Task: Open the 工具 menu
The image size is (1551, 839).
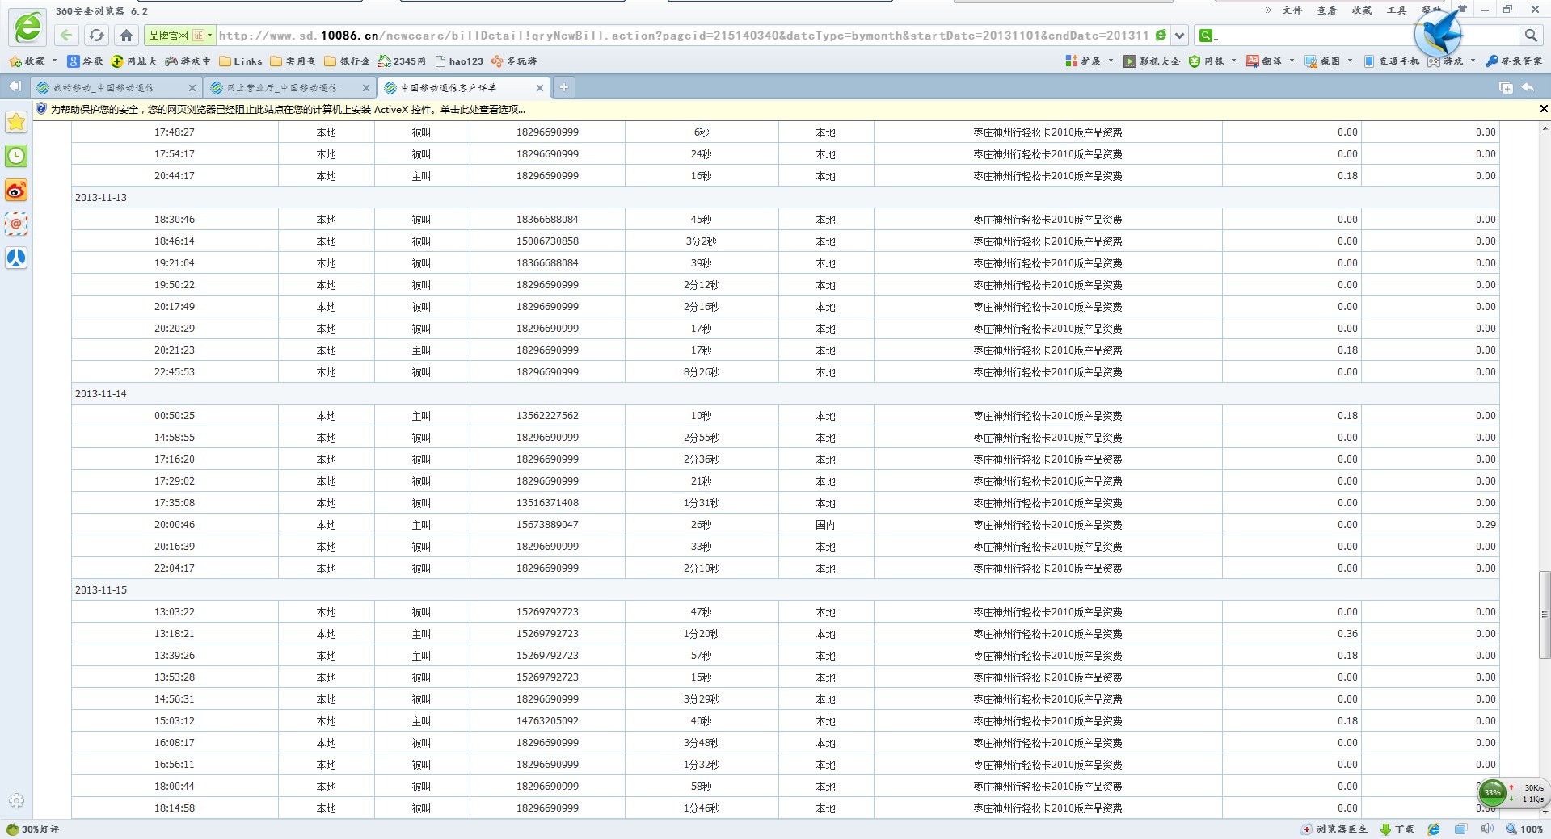Action: (1396, 10)
